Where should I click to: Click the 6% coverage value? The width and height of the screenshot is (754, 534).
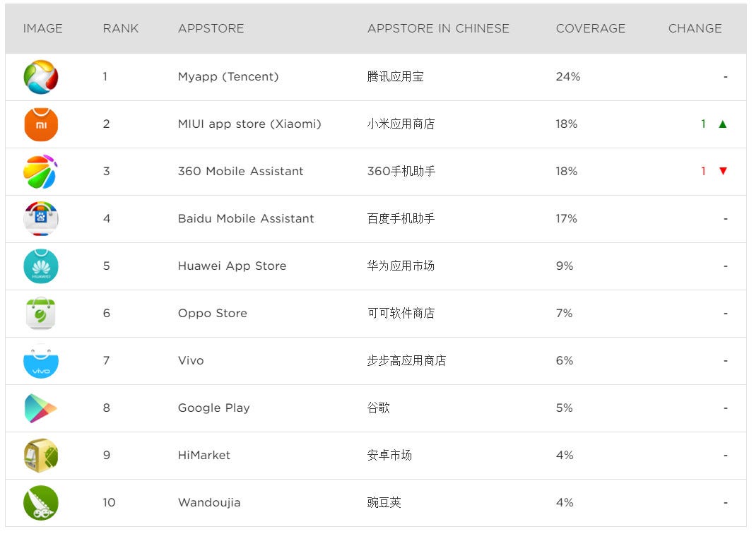pos(565,360)
